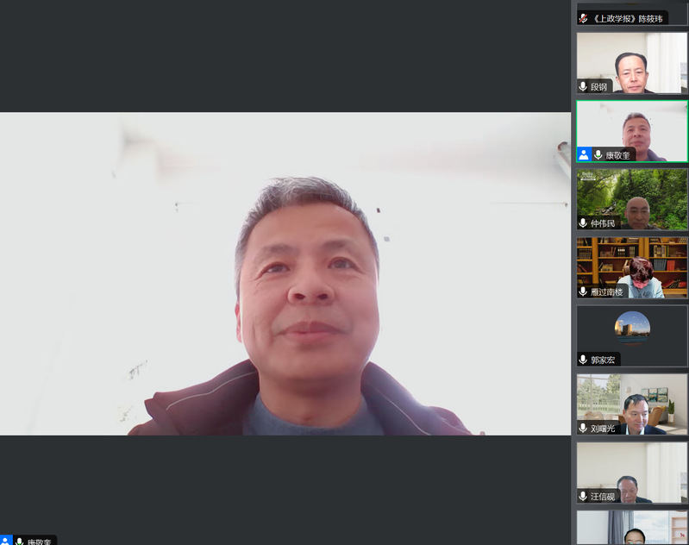Click the blue person icon under the main video
The image size is (689, 545).
[x=6, y=541]
